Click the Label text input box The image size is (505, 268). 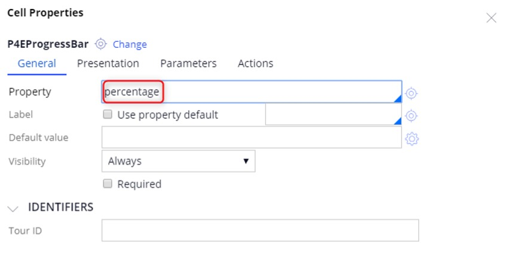pos(333,115)
